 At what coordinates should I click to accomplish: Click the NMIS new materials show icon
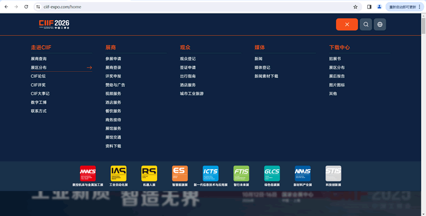click(302, 173)
